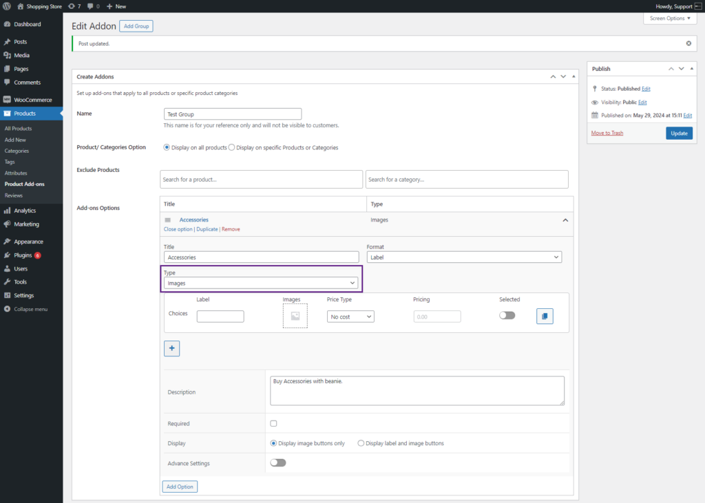This screenshot has width=705, height=503.
Task: Click the Duplicate link under Accessories
Action: tap(207, 229)
